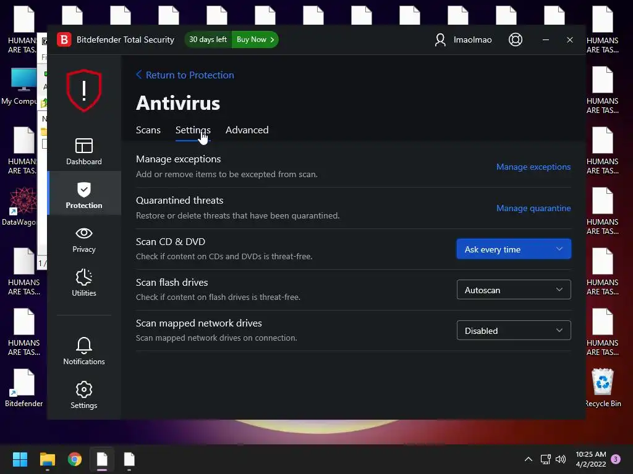Launch Chrome from the taskbar
The height and width of the screenshot is (474, 633).
pyautogui.click(x=75, y=459)
